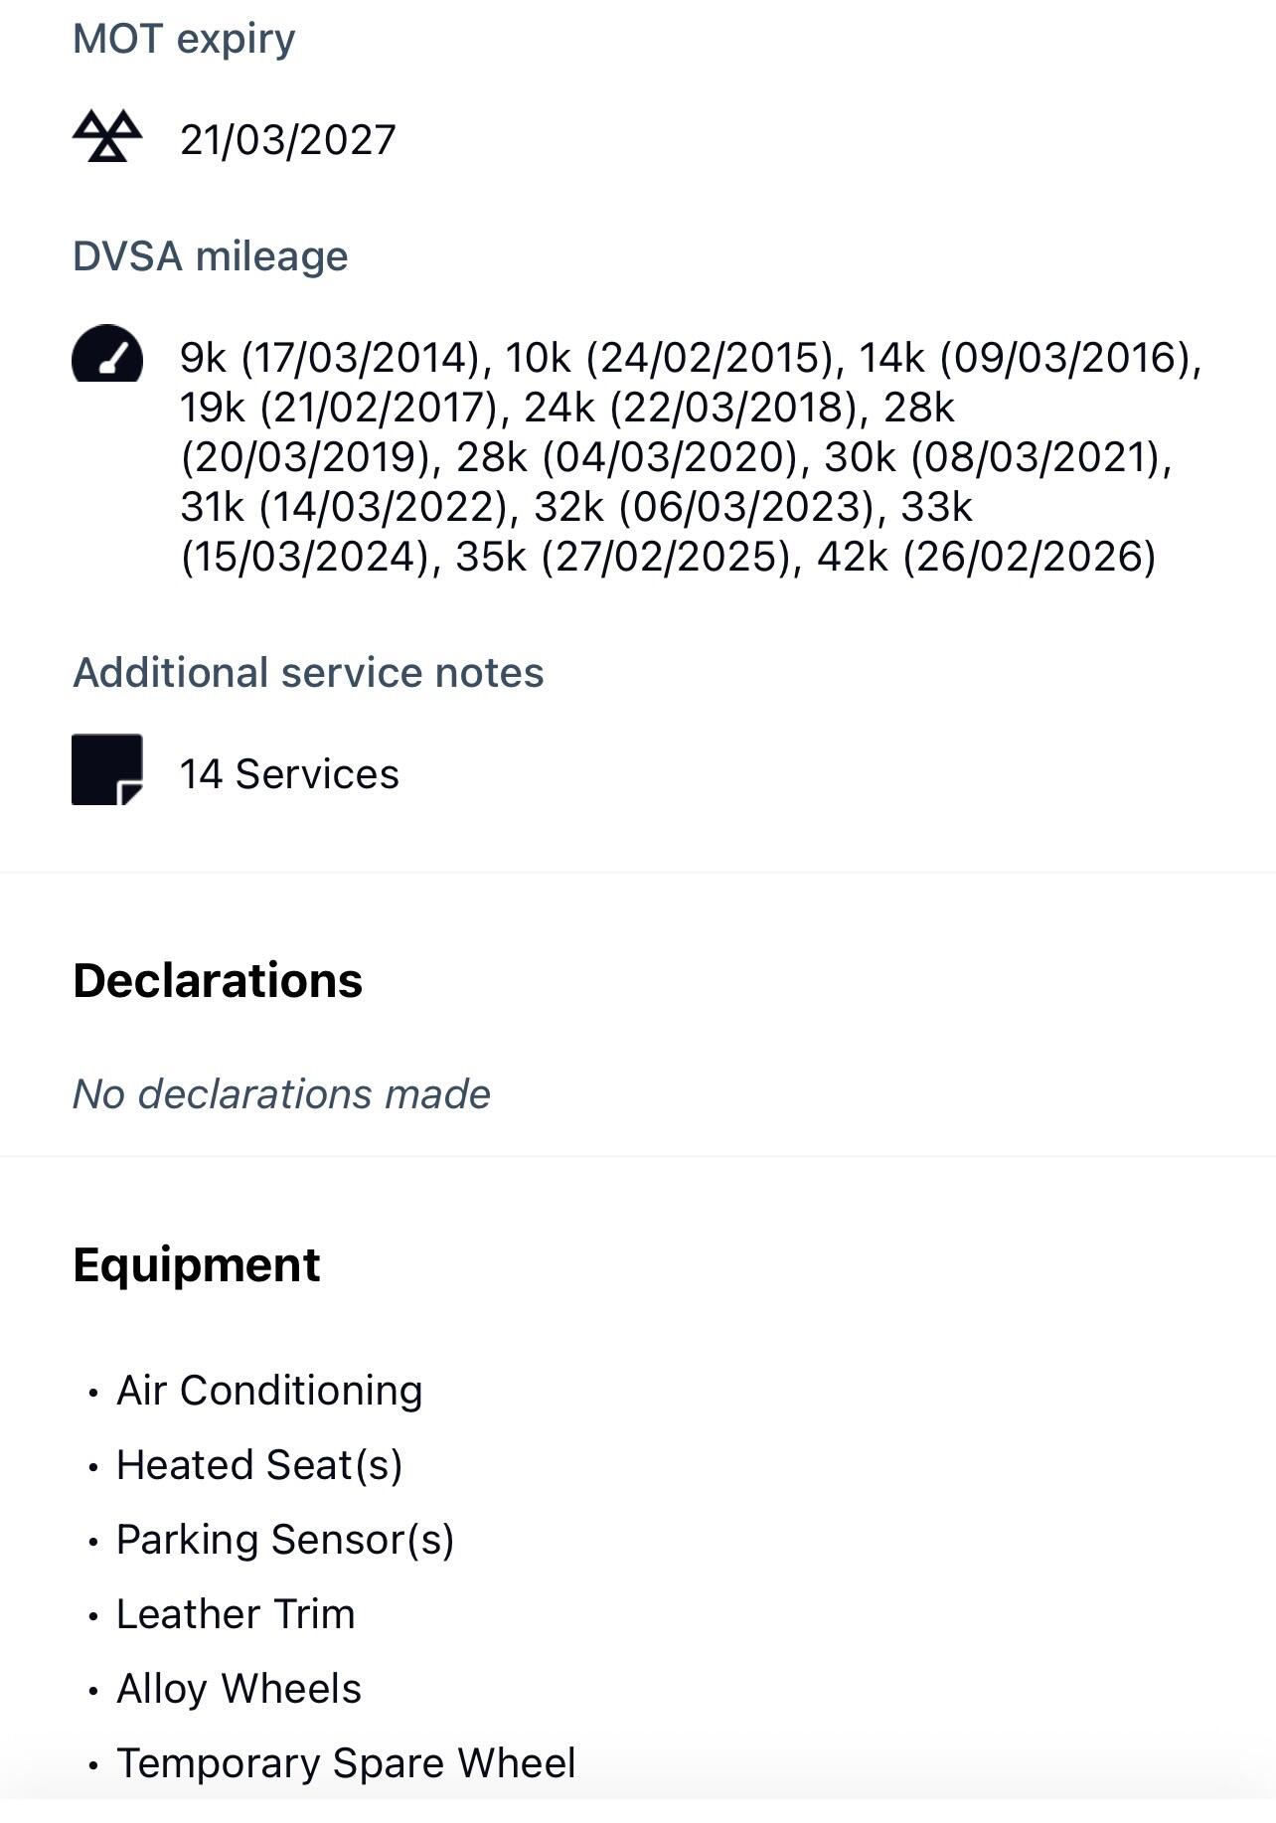Viewport: 1276px width, 1823px height.
Task: Click the 42k (26/02/2026) mileage entry
Action: tap(987, 557)
